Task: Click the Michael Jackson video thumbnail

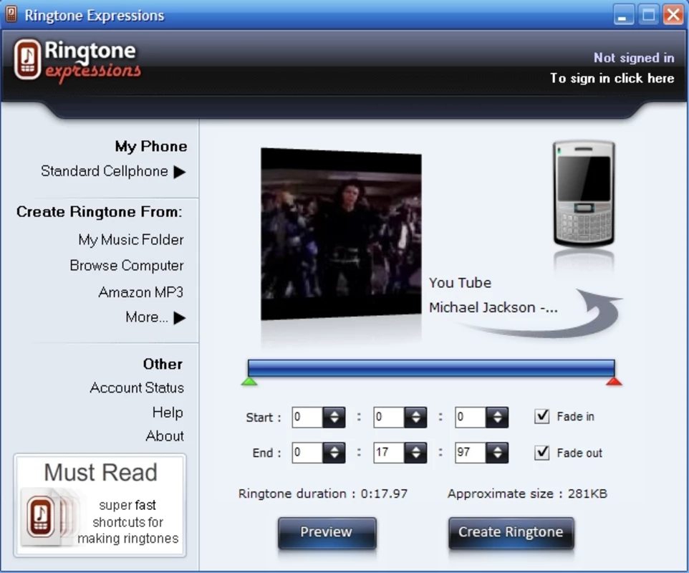Action: [x=341, y=233]
